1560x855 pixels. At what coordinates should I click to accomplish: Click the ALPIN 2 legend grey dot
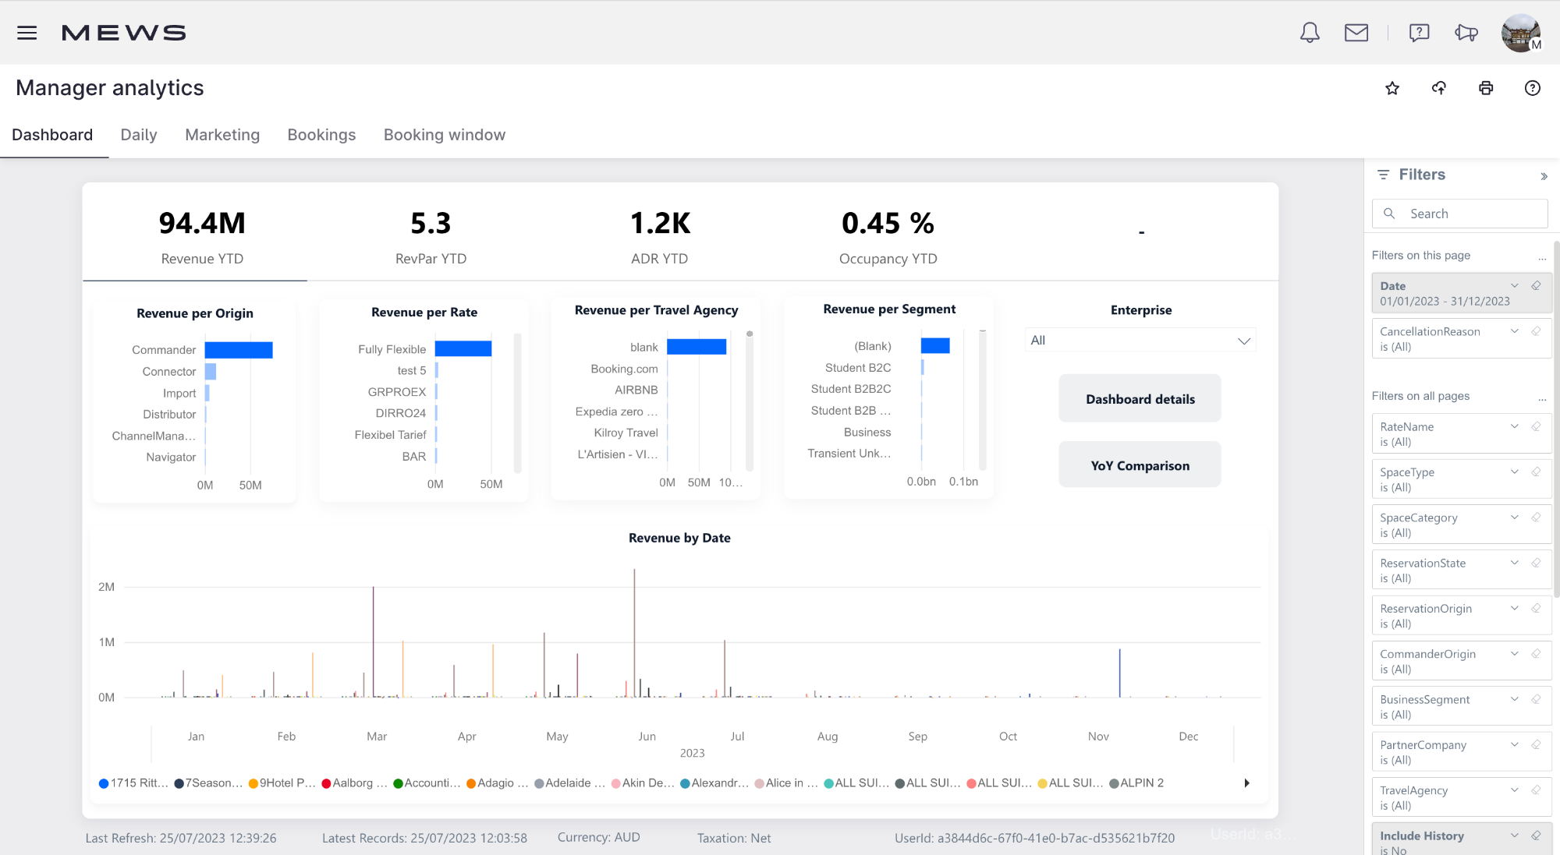point(1114,783)
